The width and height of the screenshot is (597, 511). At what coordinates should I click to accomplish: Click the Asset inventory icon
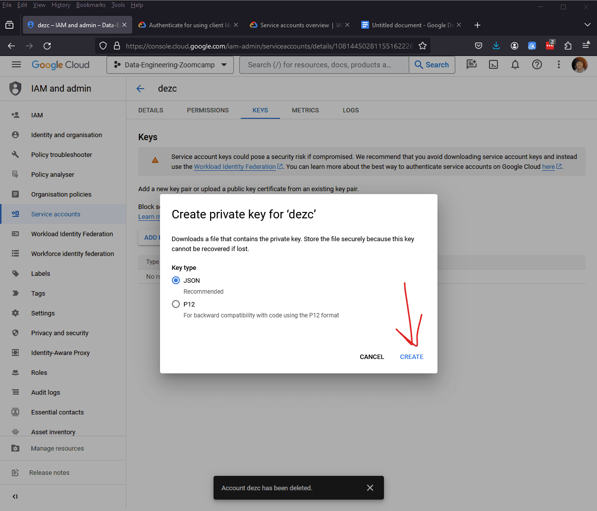tap(15, 432)
